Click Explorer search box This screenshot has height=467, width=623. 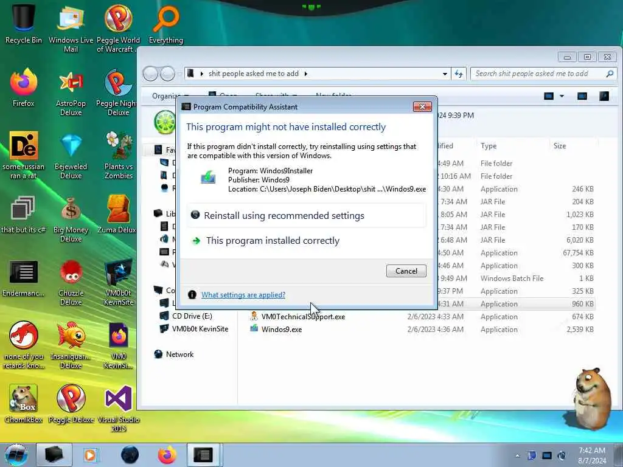click(x=543, y=74)
